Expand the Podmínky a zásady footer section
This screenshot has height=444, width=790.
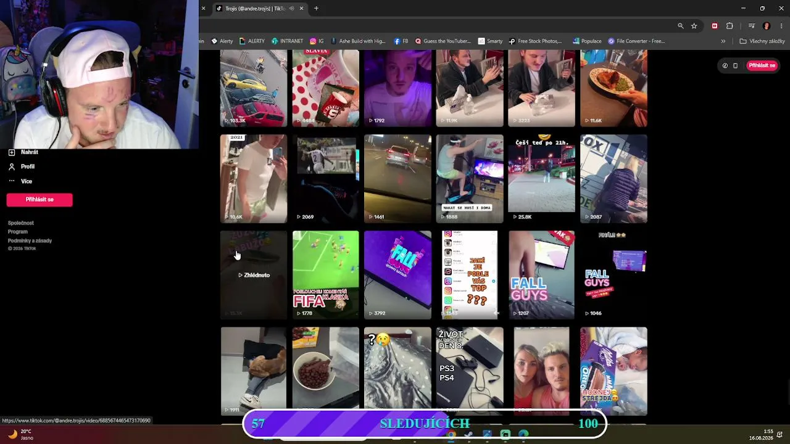[30, 240]
